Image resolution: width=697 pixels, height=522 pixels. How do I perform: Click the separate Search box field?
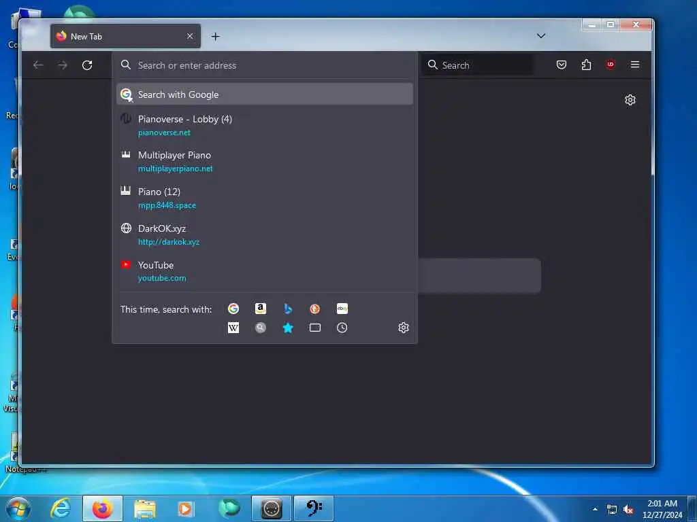click(x=478, y=65)
